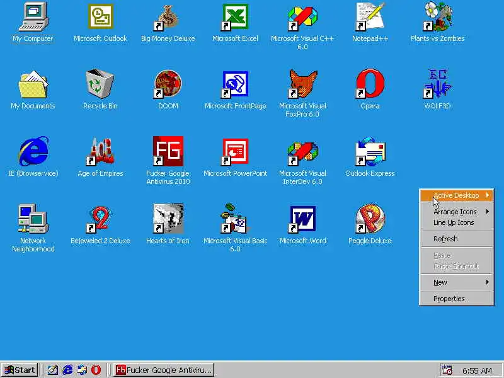The height and width of the screenshot is (378, 504).
Task: Choose Line Up Icons from context menu
Action: (x=456, y=222)
